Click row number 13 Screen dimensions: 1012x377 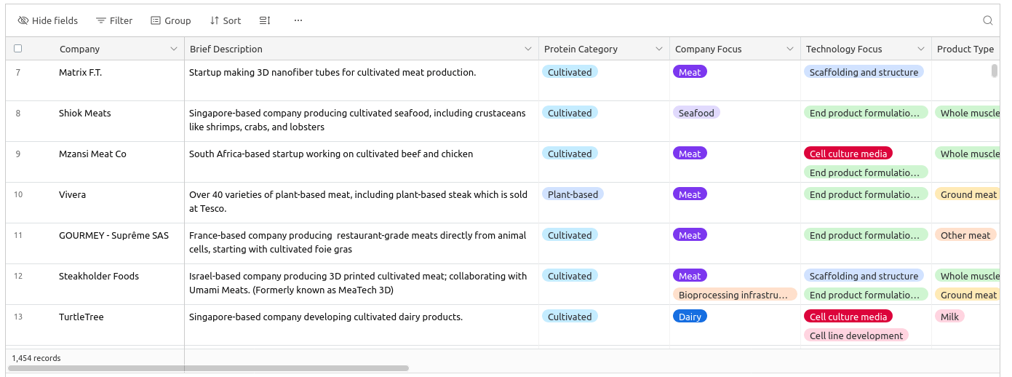18,317
